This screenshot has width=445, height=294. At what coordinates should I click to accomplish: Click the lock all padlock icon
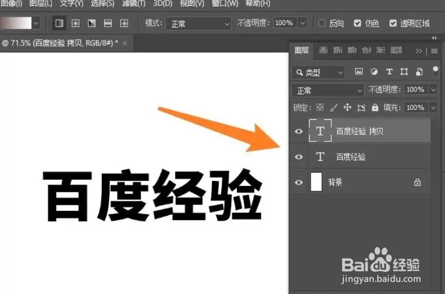(x=375, y=107)
